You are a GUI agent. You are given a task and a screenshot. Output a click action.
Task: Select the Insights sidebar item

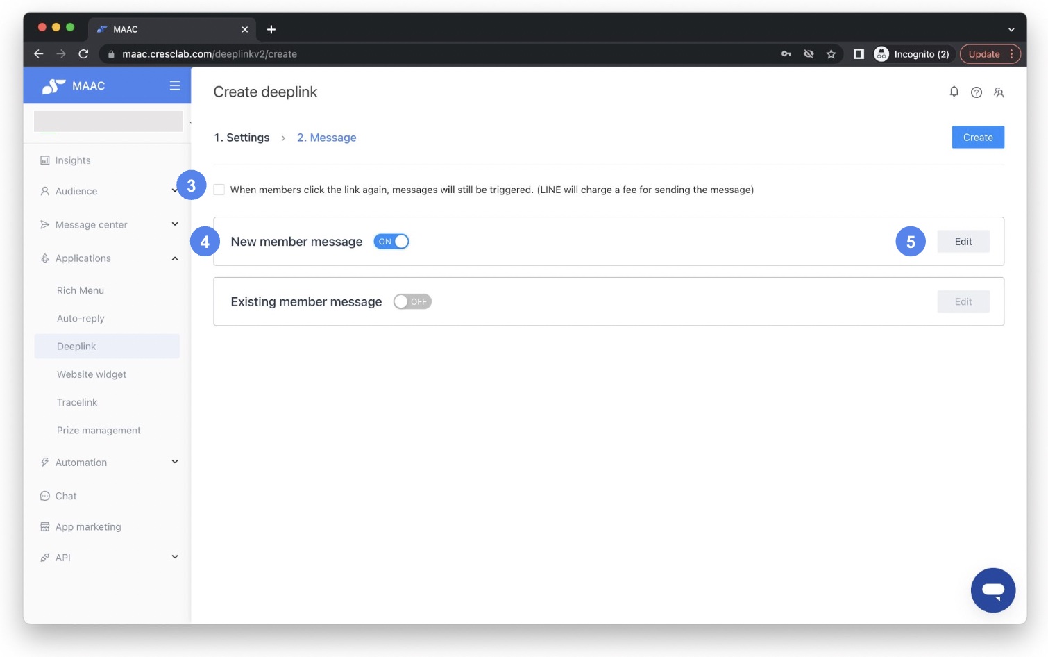click(x=72, y=160)
